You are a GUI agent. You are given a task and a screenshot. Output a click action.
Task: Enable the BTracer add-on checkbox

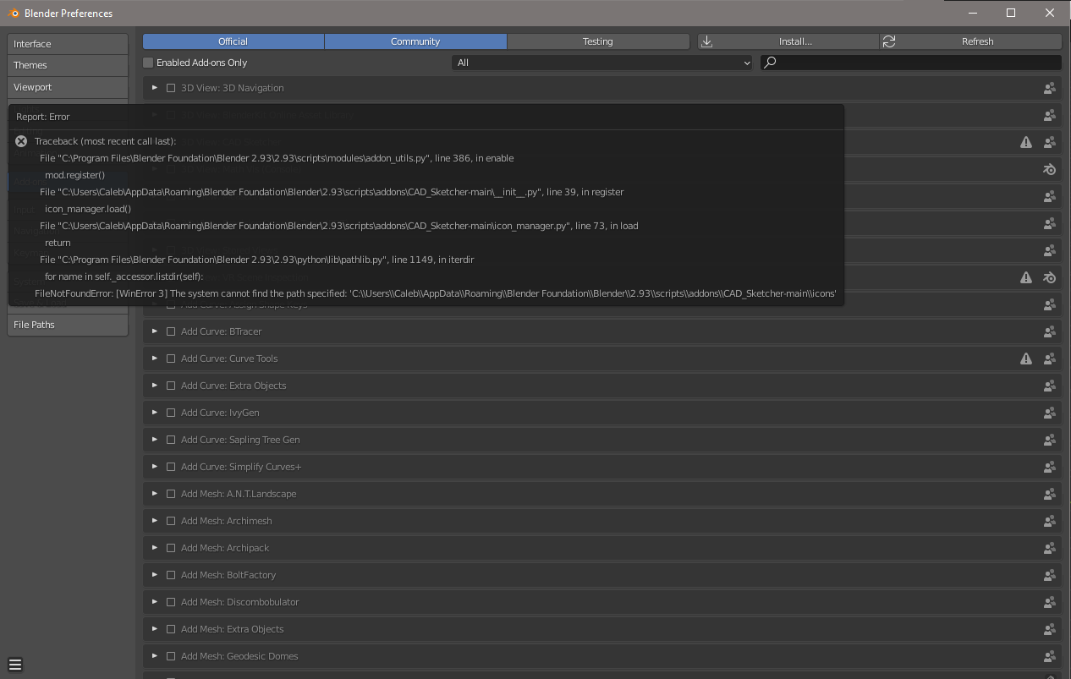(171, 331)
